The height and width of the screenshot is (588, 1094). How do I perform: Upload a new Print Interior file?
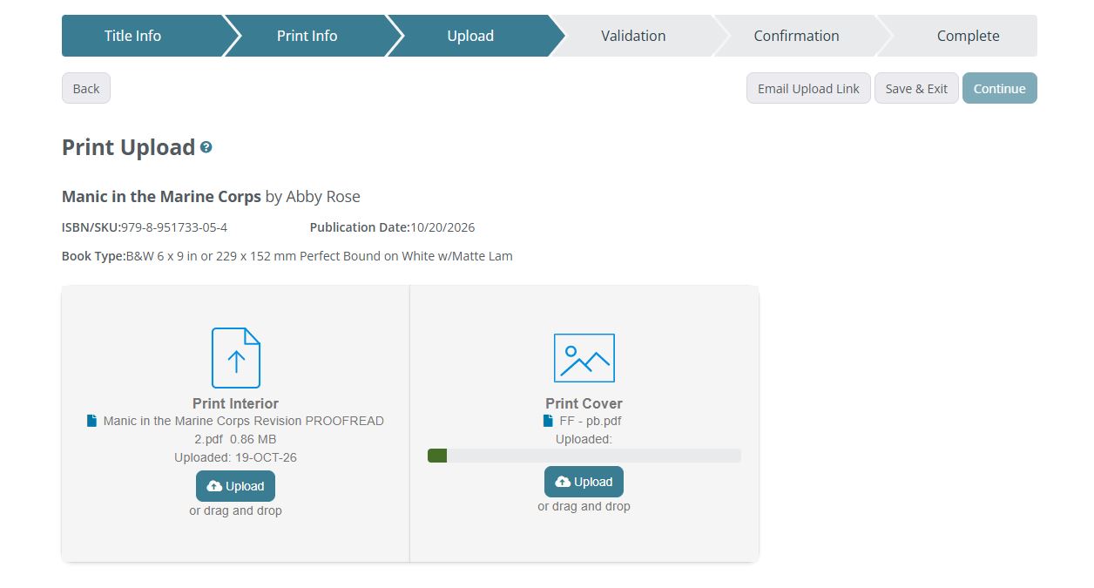[235, 486]
